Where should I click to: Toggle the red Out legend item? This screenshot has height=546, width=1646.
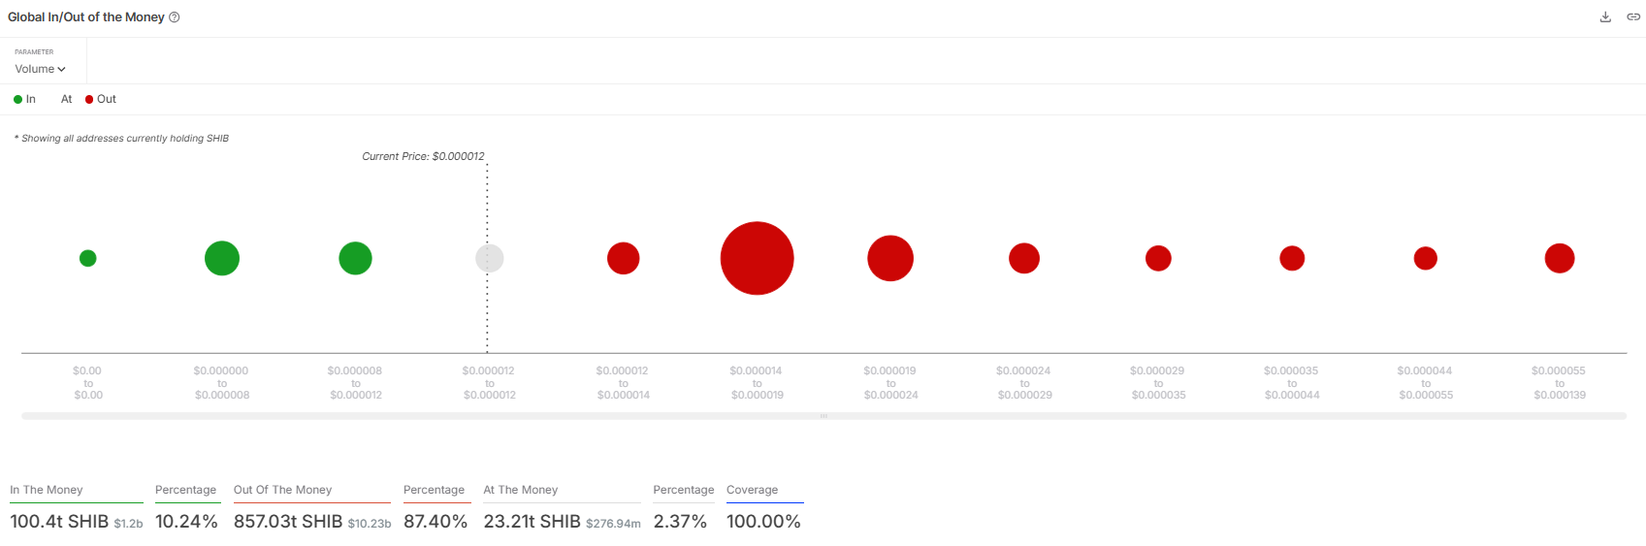101,99
